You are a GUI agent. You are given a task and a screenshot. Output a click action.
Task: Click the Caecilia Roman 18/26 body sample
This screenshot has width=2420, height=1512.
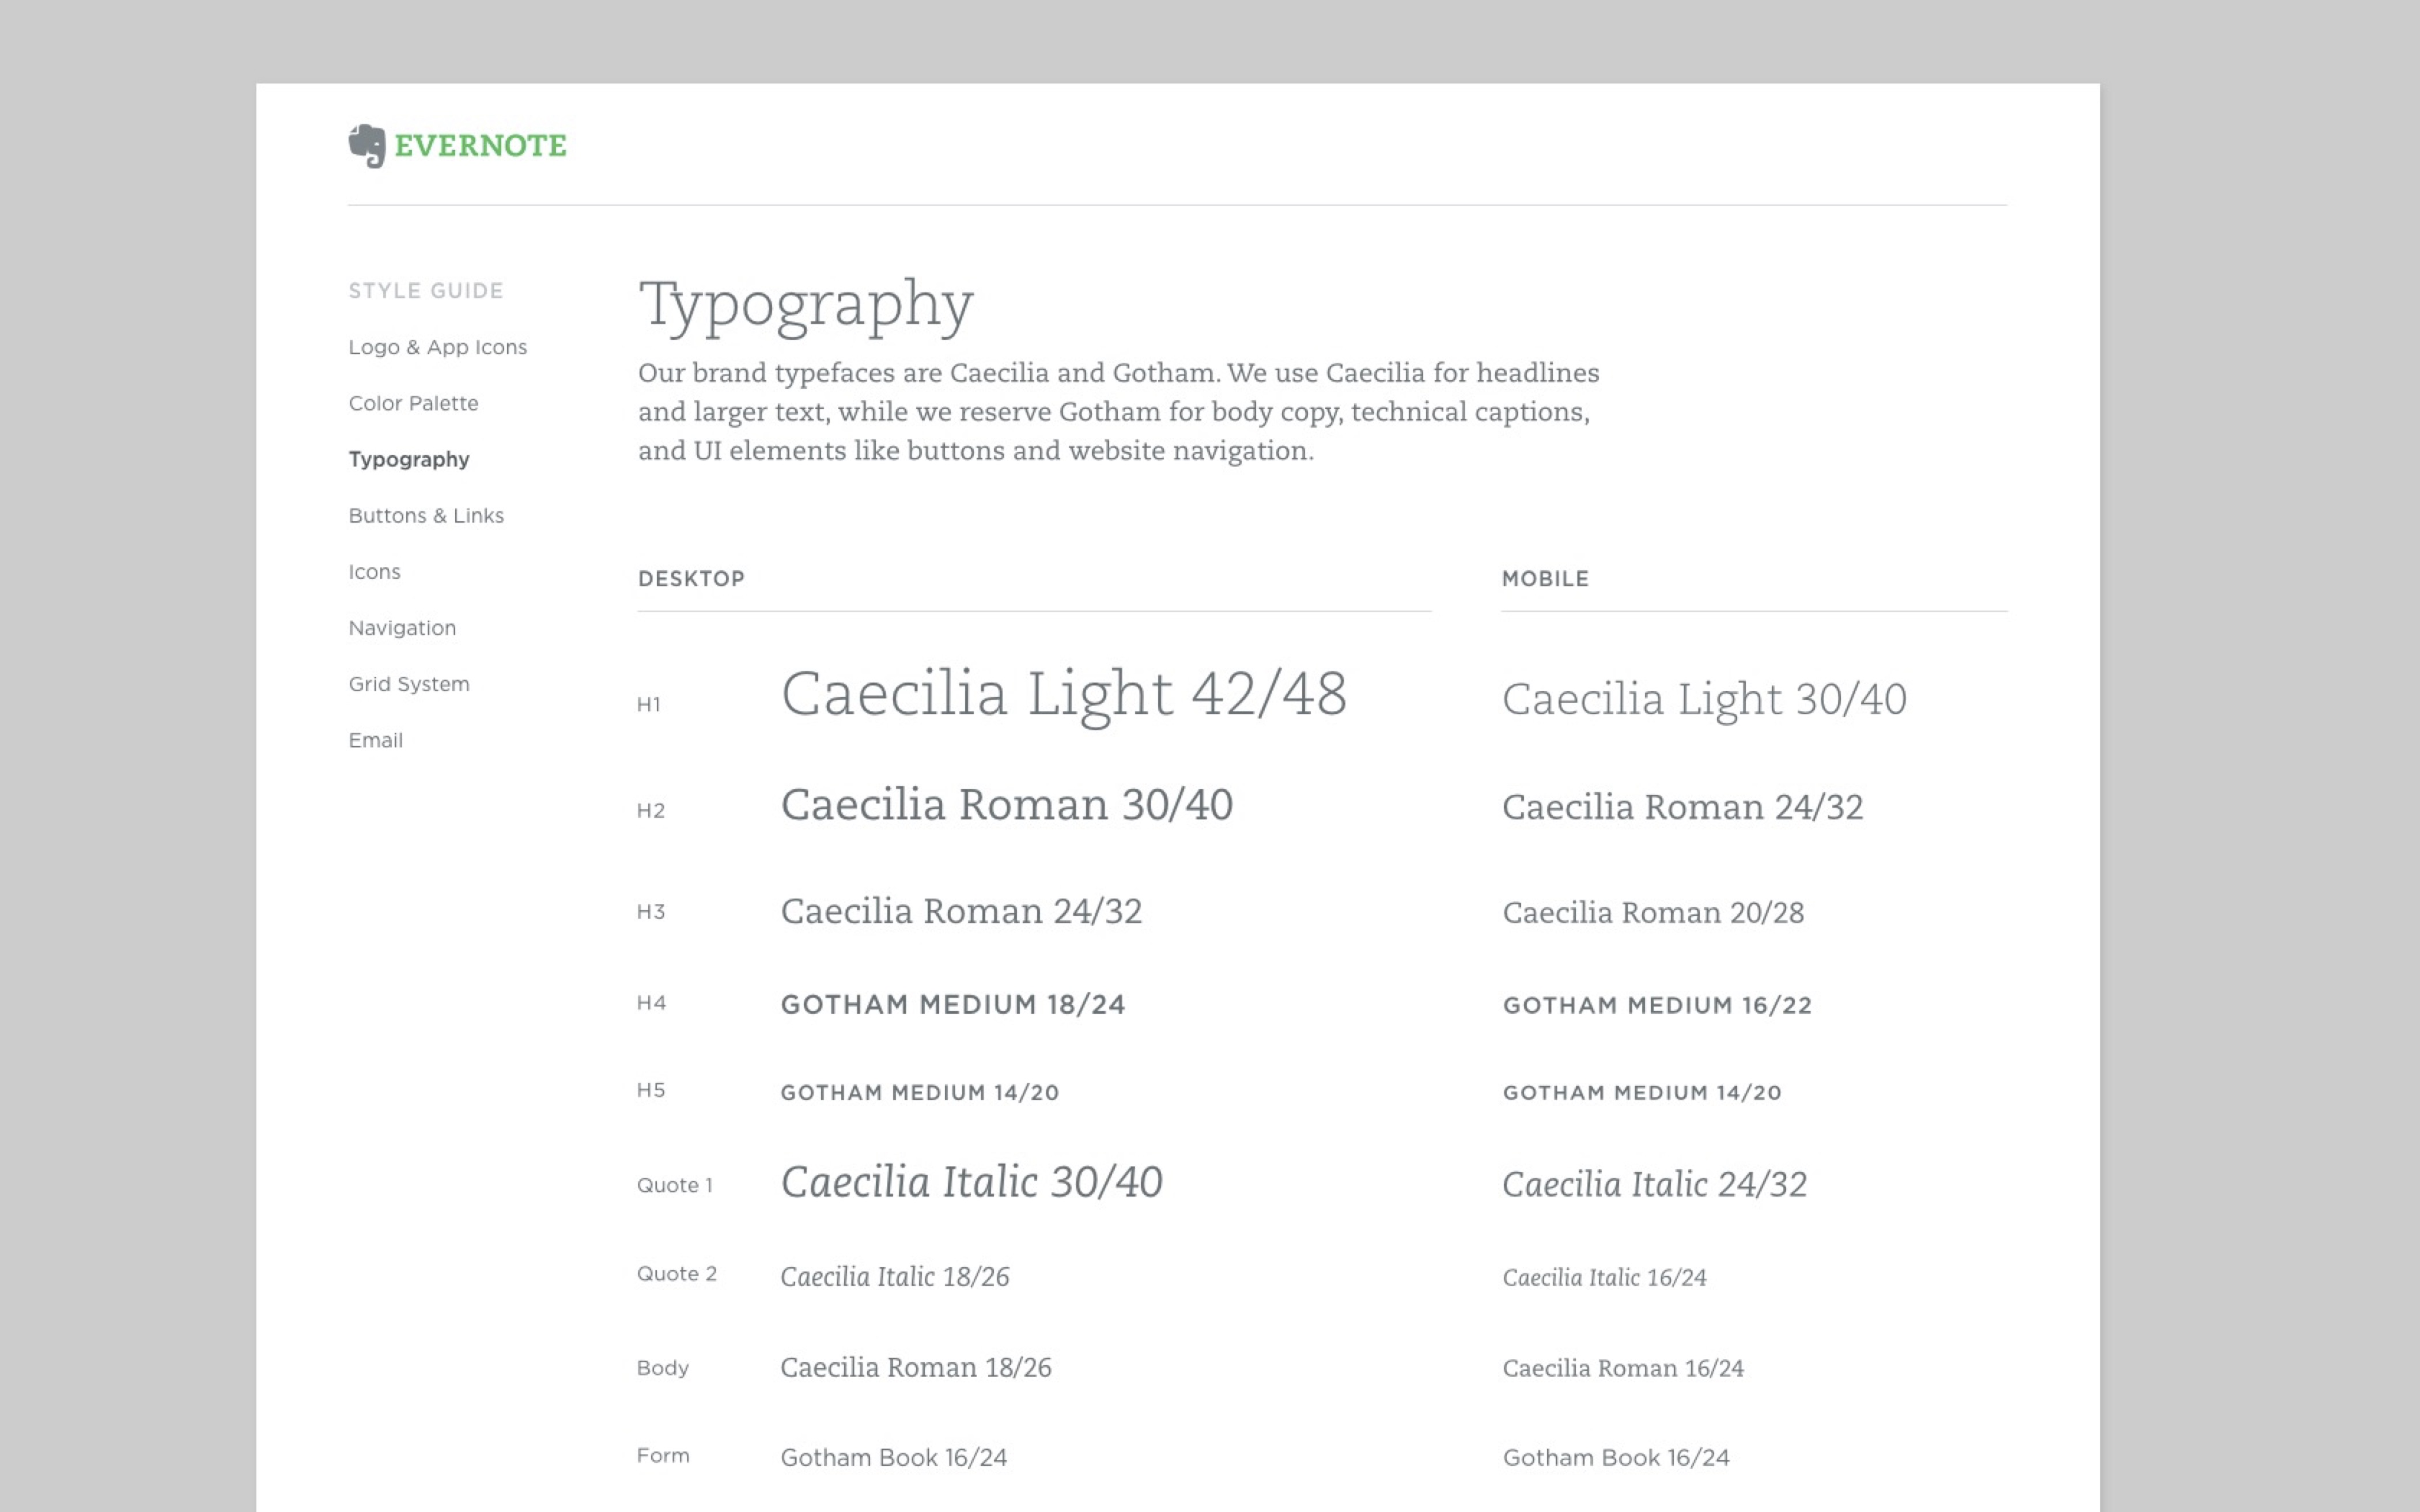(x=916, y=1368)
